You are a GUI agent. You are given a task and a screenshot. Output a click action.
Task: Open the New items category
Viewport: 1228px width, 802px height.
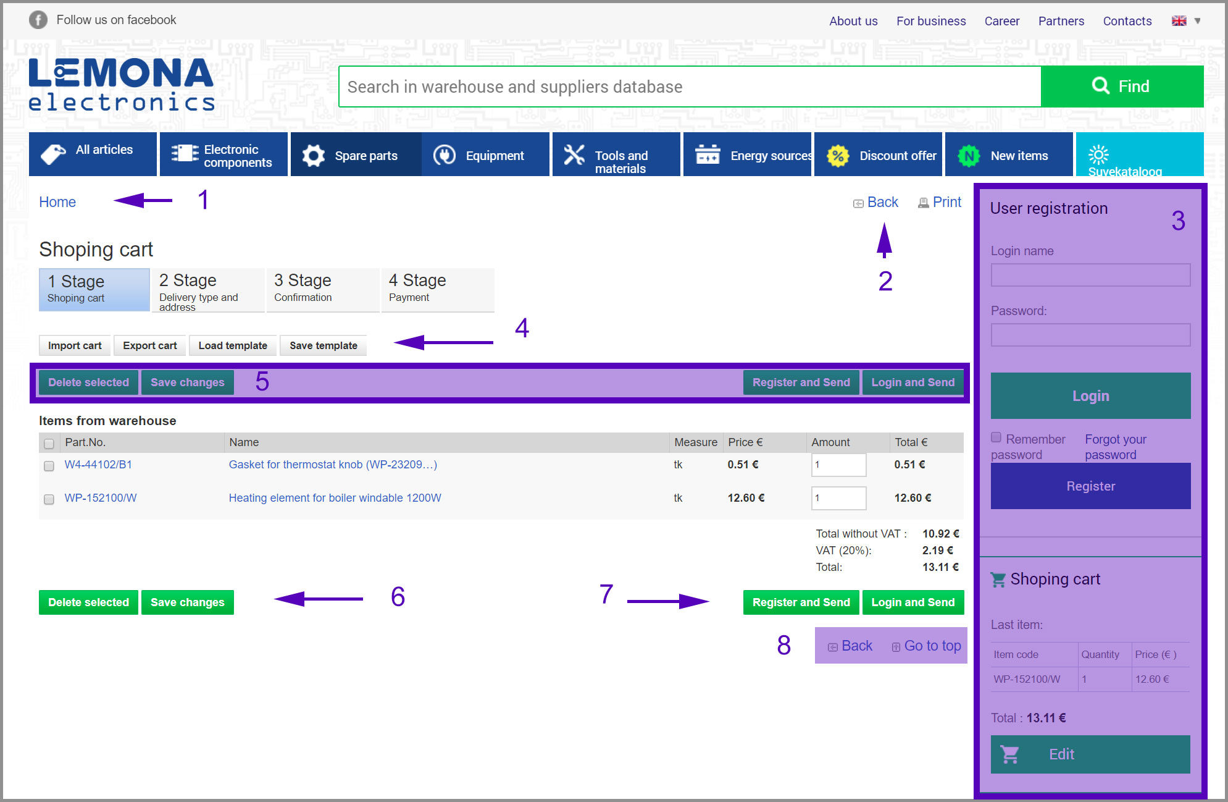1009,154
